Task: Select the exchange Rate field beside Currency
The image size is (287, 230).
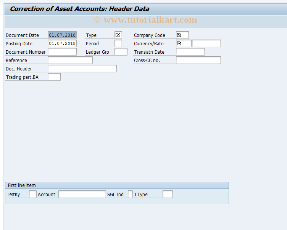Action: point(206,43)
